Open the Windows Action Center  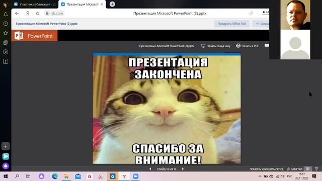(314, 176)
